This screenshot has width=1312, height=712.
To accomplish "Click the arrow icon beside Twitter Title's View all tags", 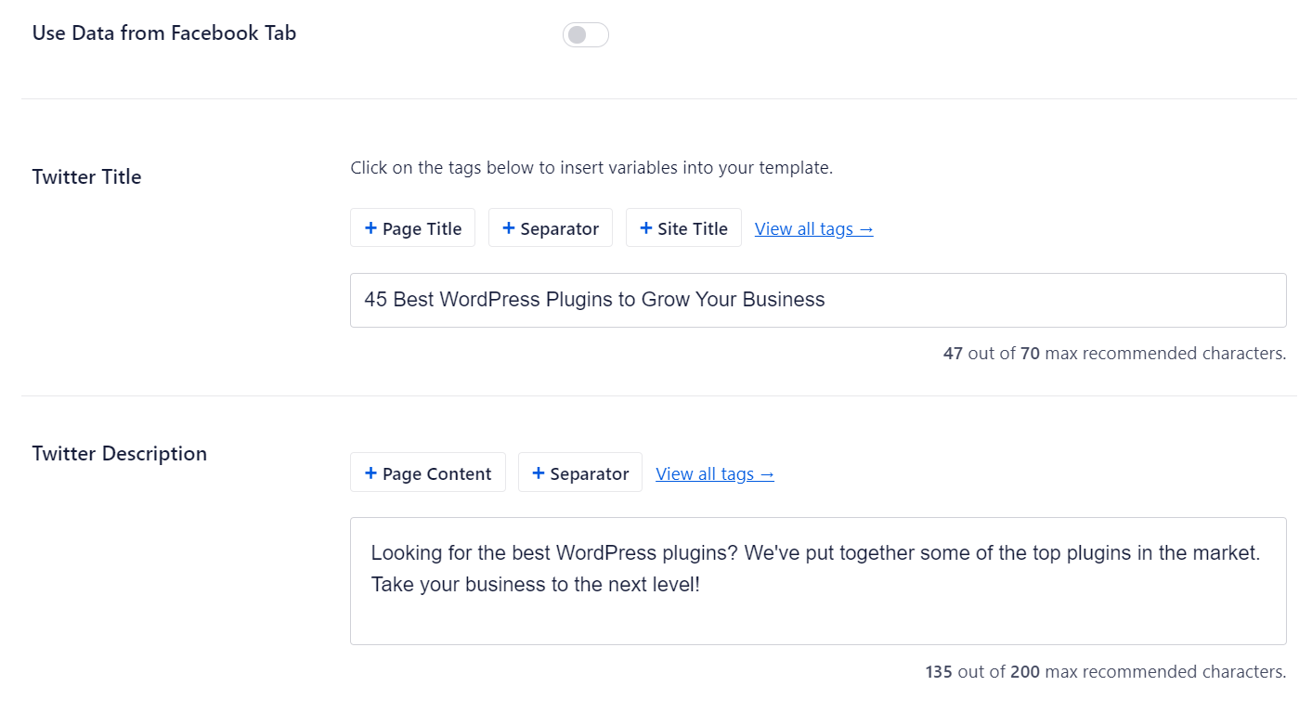I will pyautogui.click(x=864, y=228).
